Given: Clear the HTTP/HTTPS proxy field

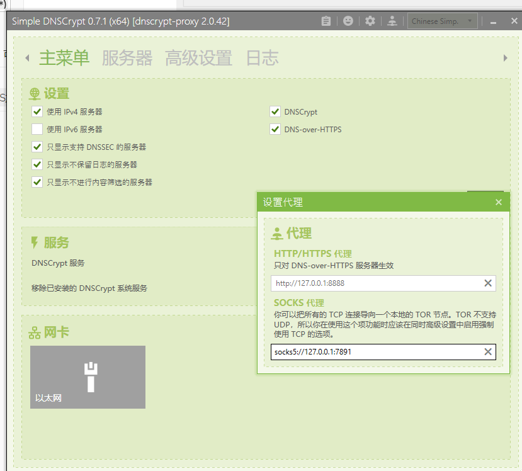Looking at the screenshot, I should (x=488, y=283).
